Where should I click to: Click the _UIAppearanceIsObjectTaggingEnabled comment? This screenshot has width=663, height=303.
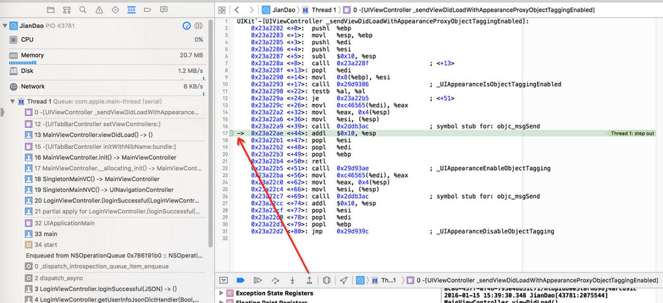pyautogui.click(x=498, y=84)
